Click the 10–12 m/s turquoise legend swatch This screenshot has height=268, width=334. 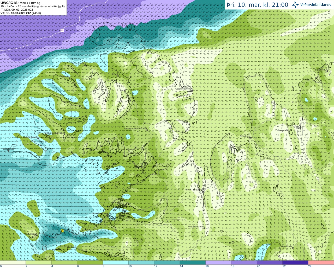pos(141,263)
